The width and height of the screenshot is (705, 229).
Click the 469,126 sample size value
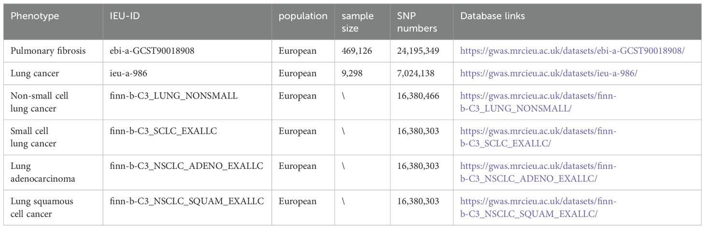[x=357, y=51]
